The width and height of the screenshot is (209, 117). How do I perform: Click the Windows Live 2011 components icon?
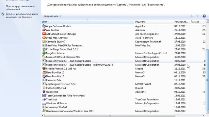44,111
